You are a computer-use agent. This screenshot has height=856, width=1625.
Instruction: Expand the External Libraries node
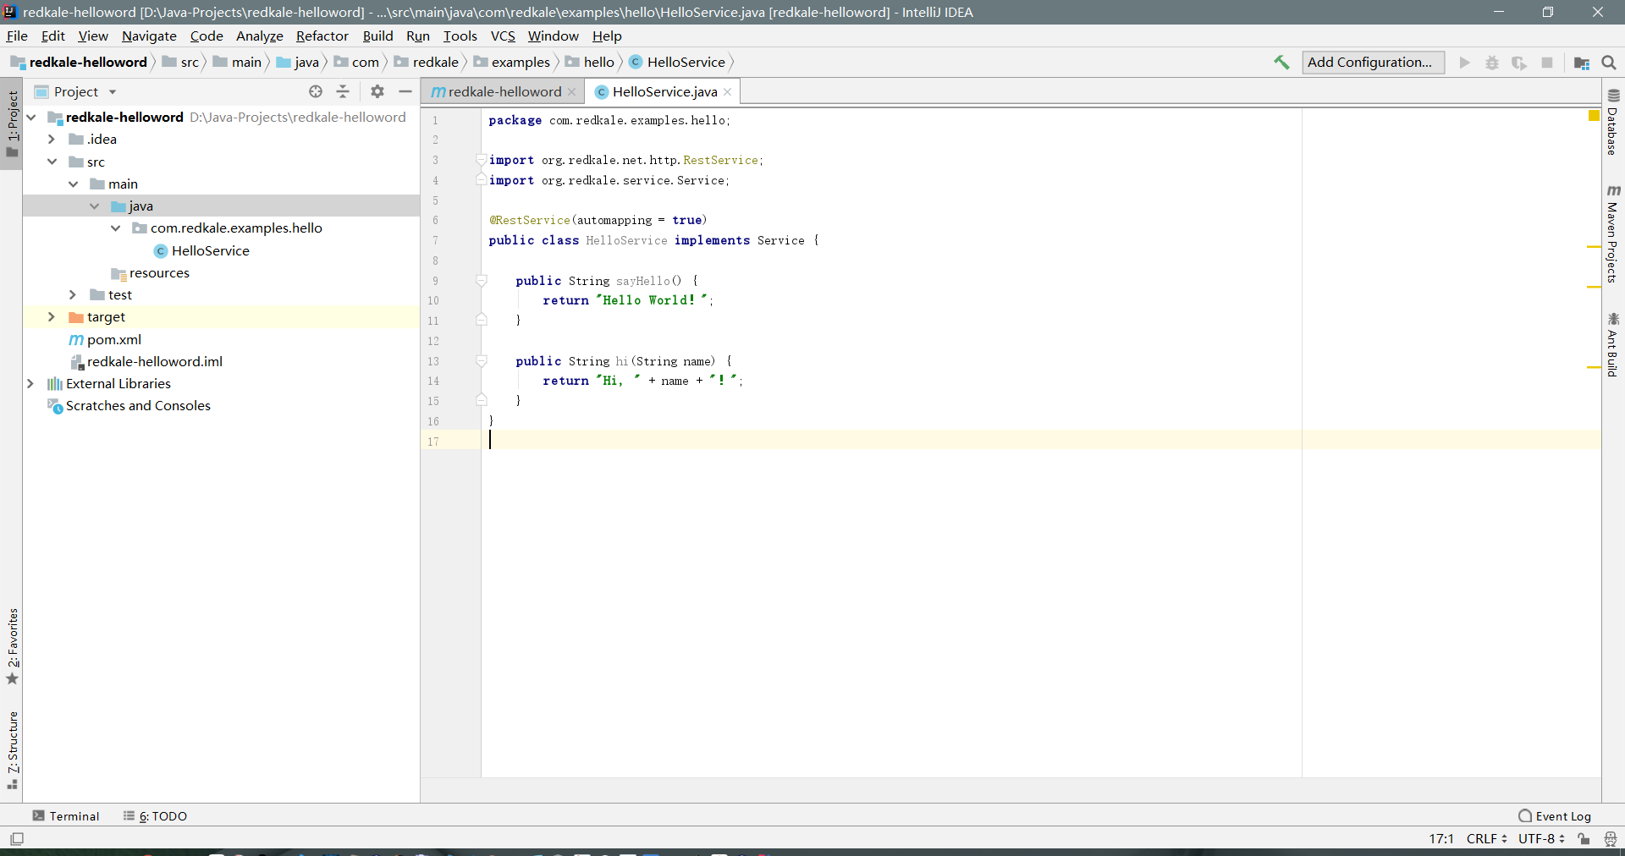30,384
